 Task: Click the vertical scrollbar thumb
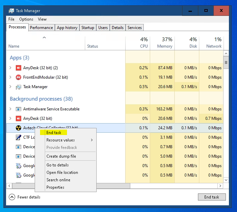click(x=226, y=62)
